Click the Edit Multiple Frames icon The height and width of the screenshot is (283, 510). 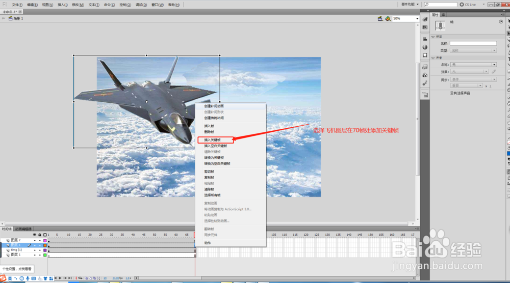coord(94,278)
